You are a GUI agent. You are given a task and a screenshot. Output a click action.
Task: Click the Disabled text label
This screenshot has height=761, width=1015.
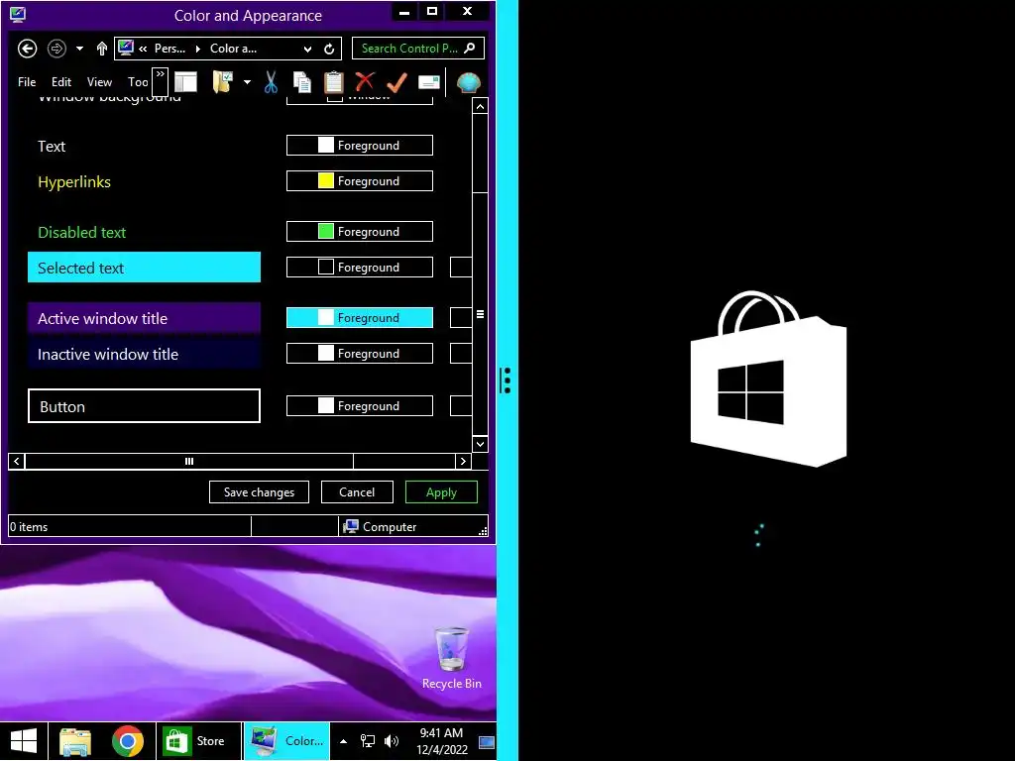coord(81,232)
